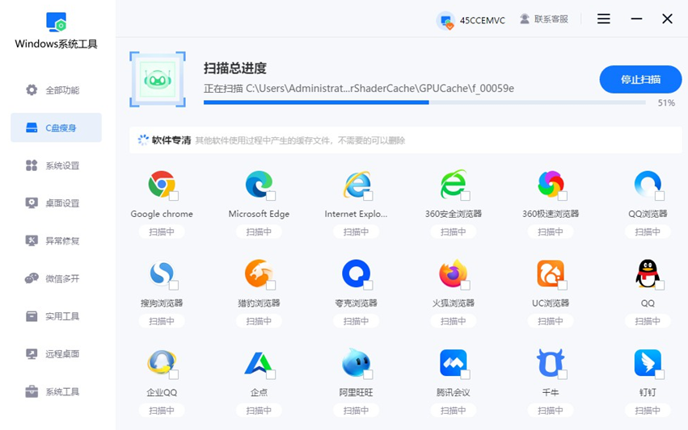
Task: Click the 千牛 name label
Action: pyautogui.click(x=551, y=392)
